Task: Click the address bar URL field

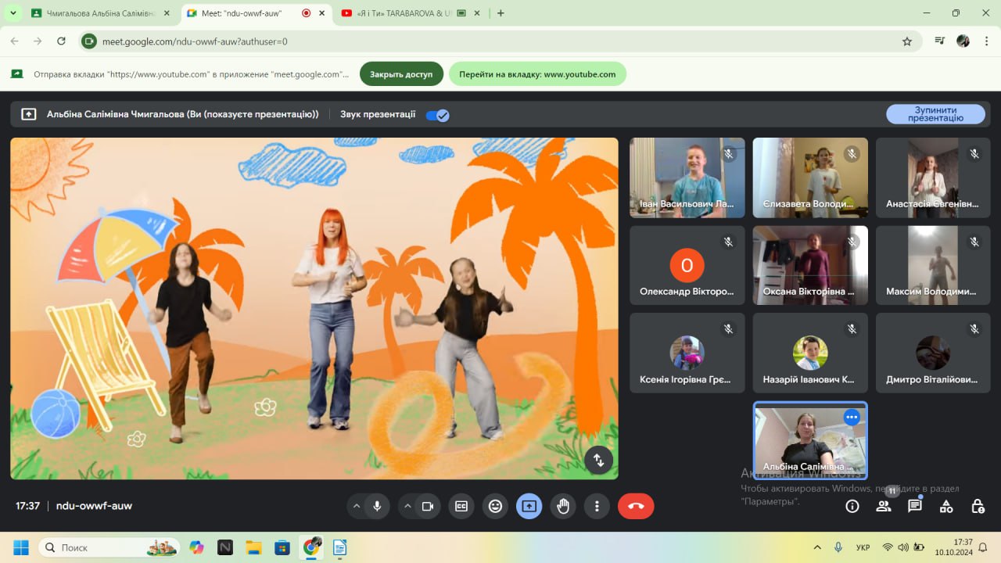Action: point(500,41)
